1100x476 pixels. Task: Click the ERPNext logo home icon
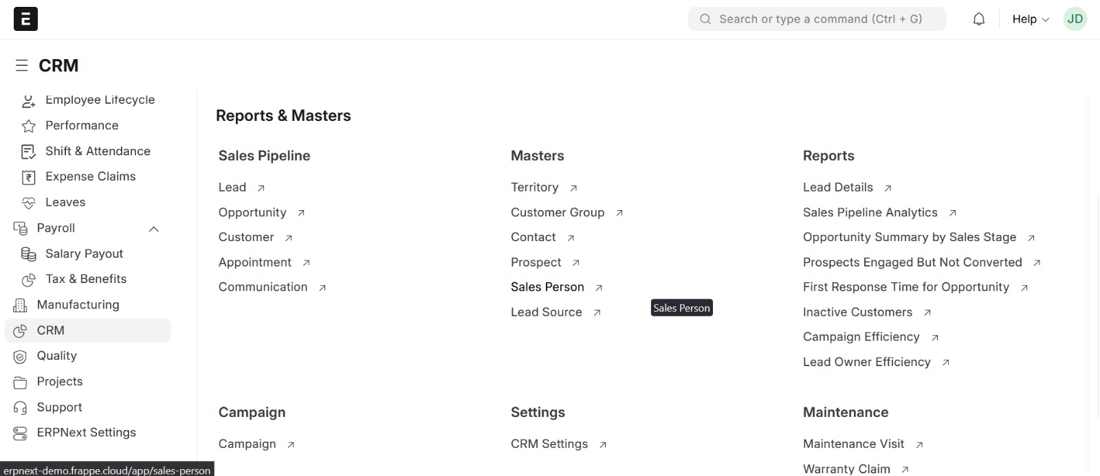point(25,19)
